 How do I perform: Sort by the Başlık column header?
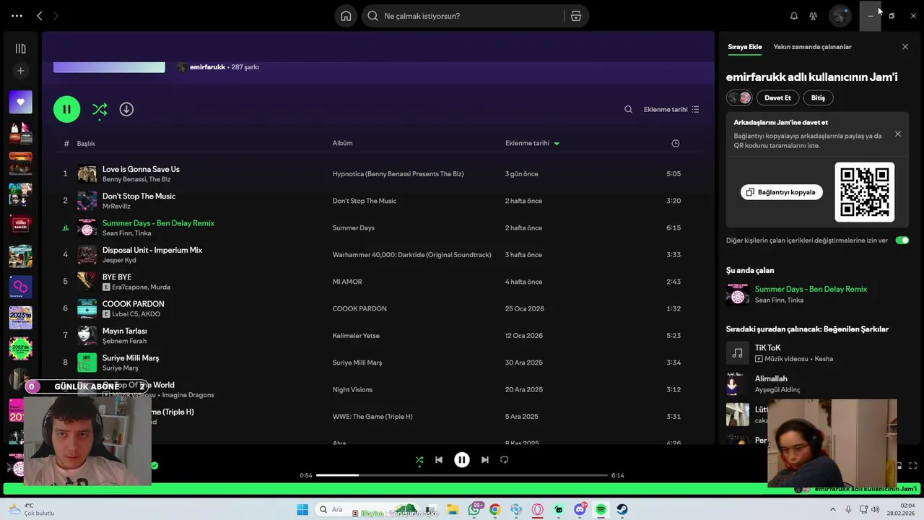tap(86, 143)
